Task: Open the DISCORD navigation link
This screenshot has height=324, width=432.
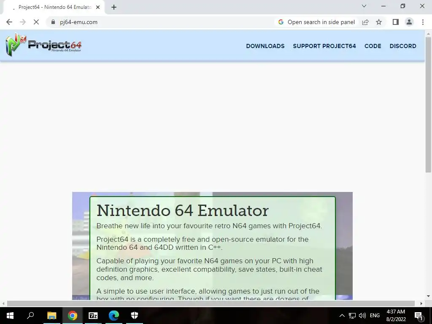Action: (403, 46)
